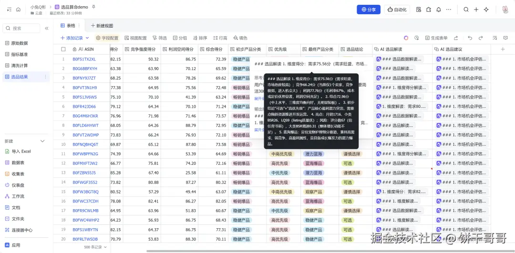Open the AI sparkle assistant icon

pyautogui.click(x=486, y=10)
